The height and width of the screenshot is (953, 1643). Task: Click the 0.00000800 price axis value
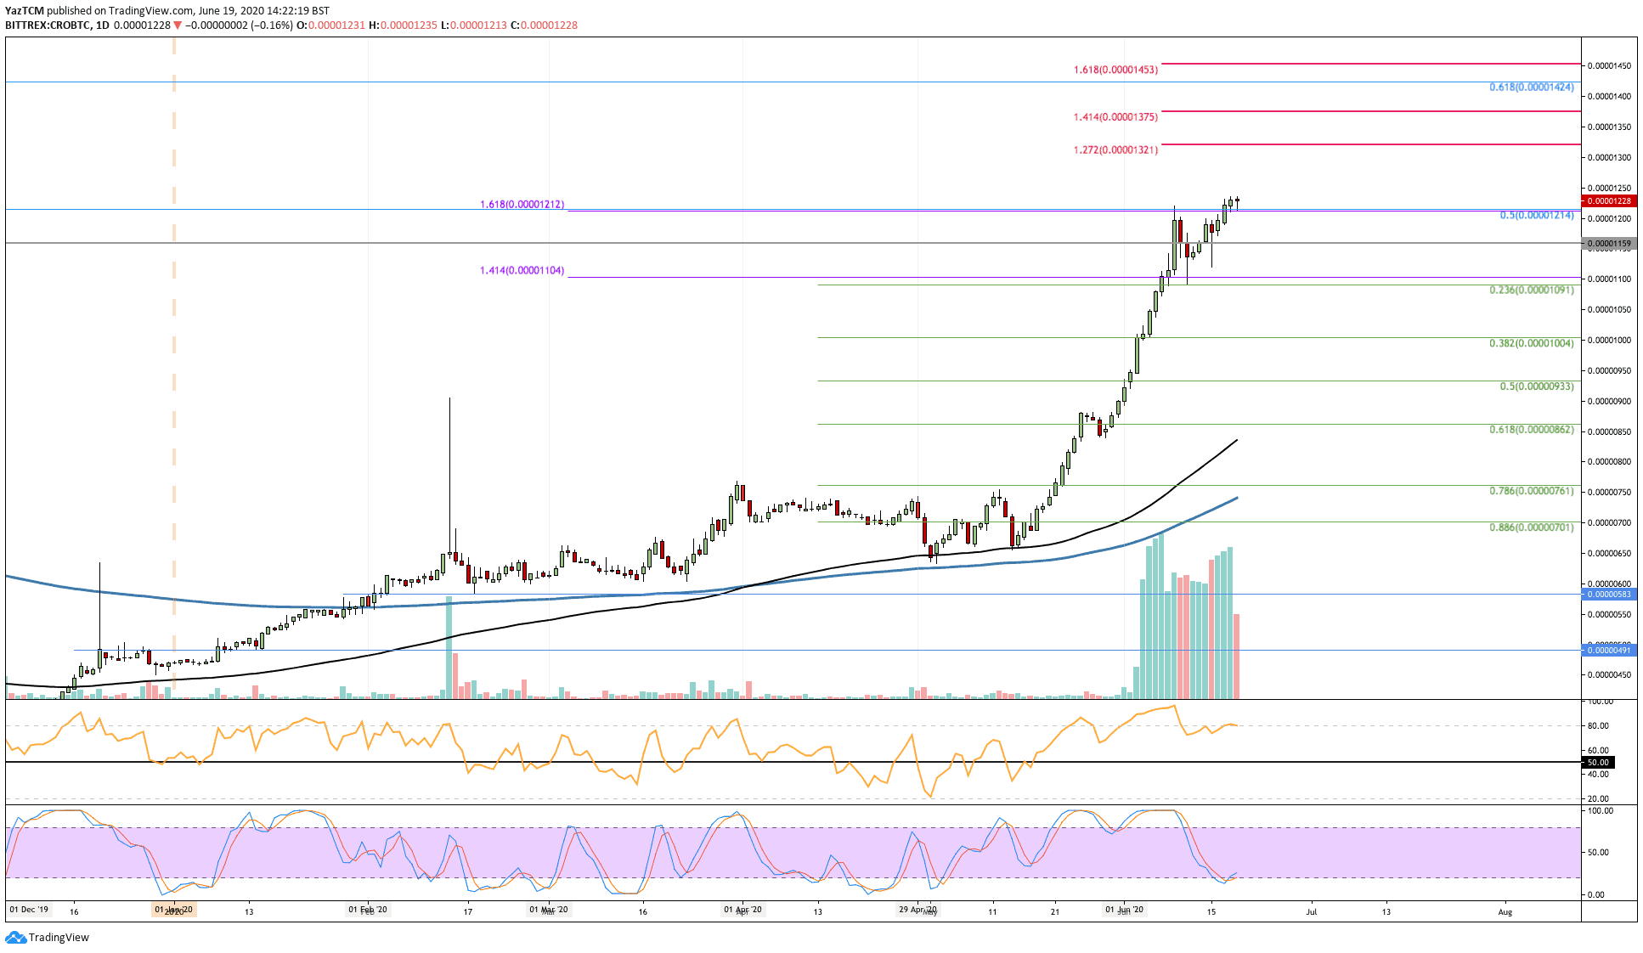pyautogui.click(x=1609, y=462)
